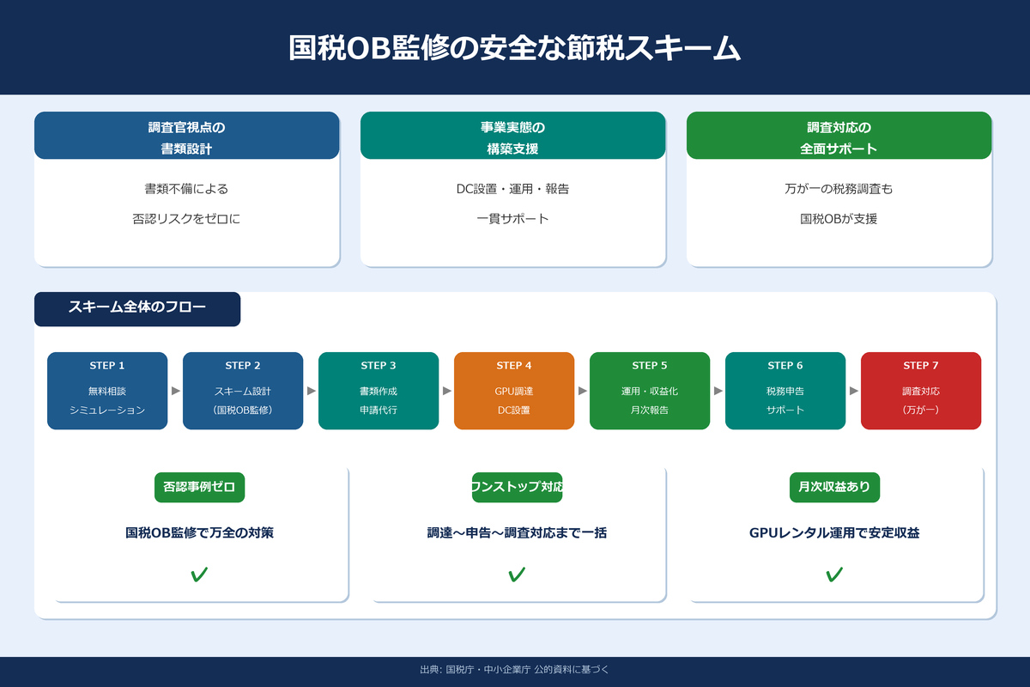Click the 事業実態の構築支援 header
1030x687 pixels.
(x=512, y=137)
